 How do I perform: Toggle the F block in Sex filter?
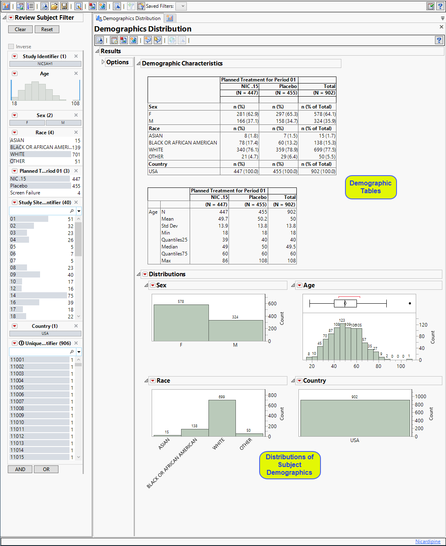point(27,123)
